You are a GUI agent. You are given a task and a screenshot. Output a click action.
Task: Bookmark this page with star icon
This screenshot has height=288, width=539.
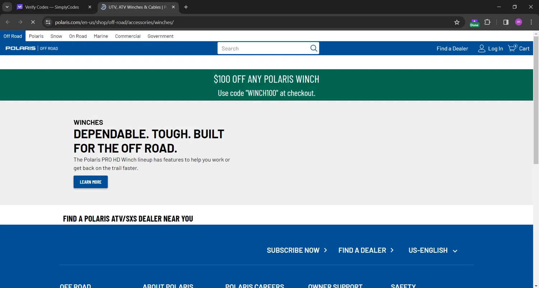coord(457,22)
